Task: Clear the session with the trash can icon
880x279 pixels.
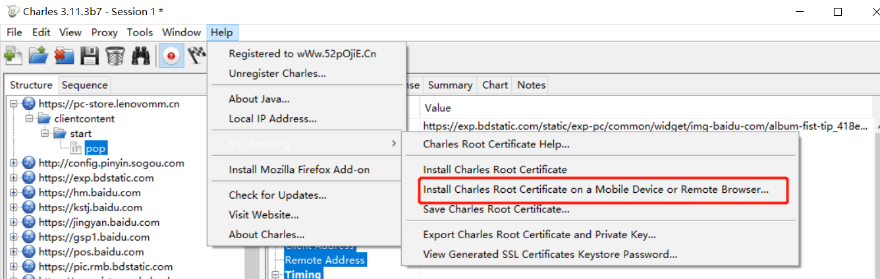Action: pyautogui.click(x=115, y=57)
